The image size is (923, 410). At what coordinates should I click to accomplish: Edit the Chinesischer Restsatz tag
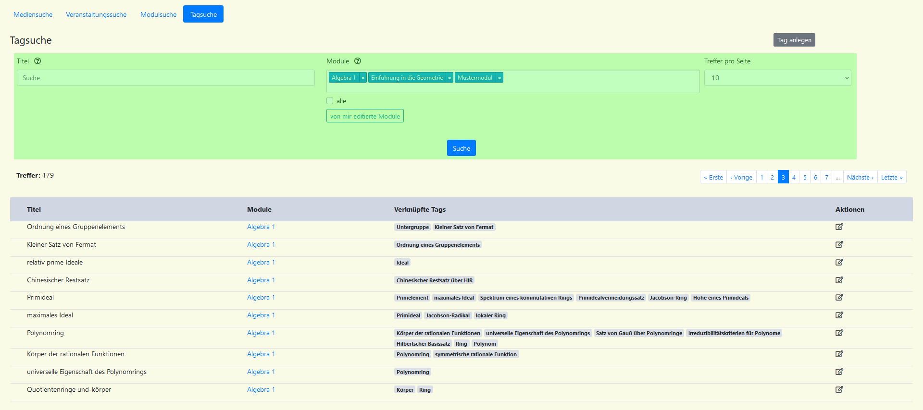click(x=839, y=280)
